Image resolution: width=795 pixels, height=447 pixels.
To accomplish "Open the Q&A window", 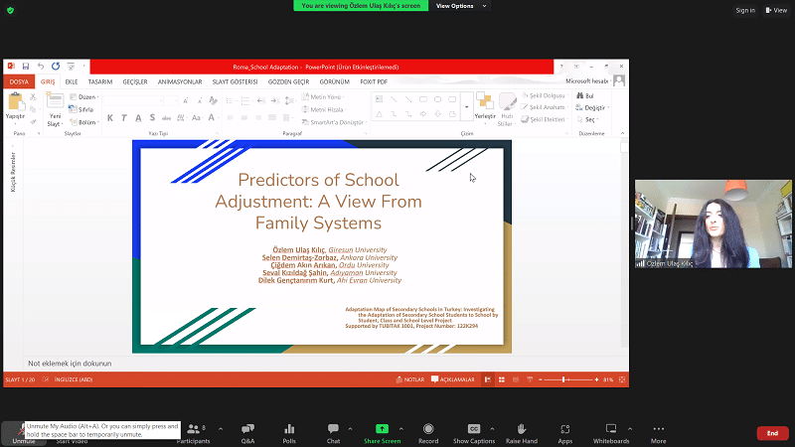I will tap(247, 431).
